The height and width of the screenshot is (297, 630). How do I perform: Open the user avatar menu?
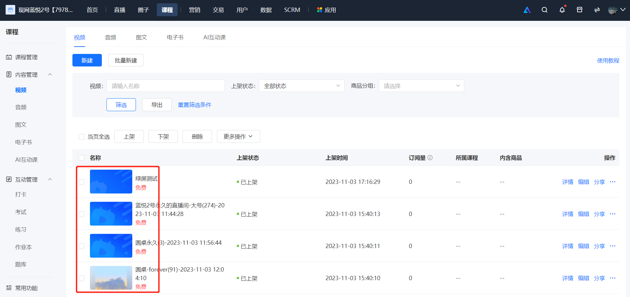click(613, 10)
